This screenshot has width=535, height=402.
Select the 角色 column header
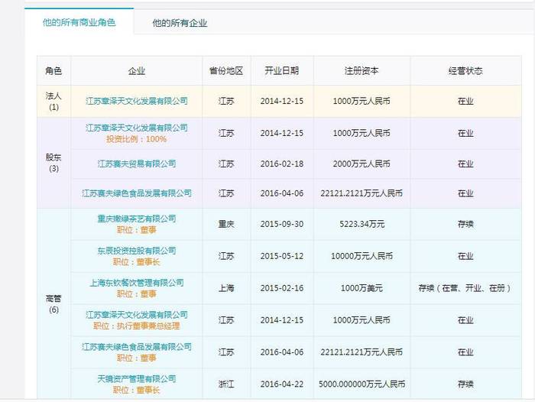53,70
